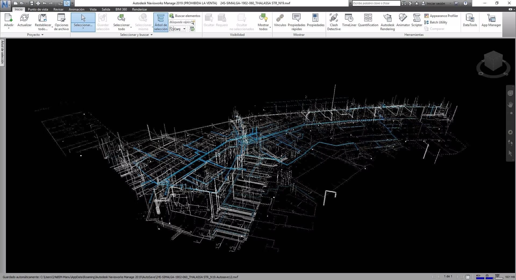The height and width of the screenshot is (280, 516).
Task: Click Buscar elementos button
Action: 185,16
